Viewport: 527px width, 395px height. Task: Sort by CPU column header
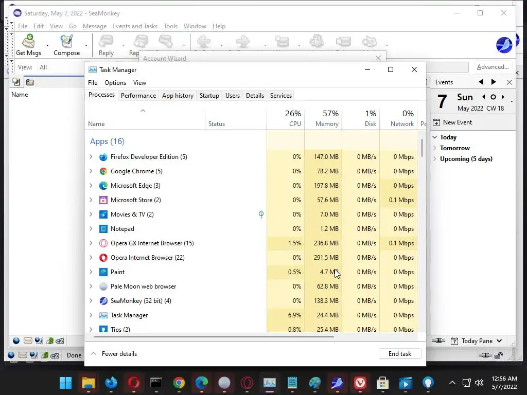tap(286, 119)
